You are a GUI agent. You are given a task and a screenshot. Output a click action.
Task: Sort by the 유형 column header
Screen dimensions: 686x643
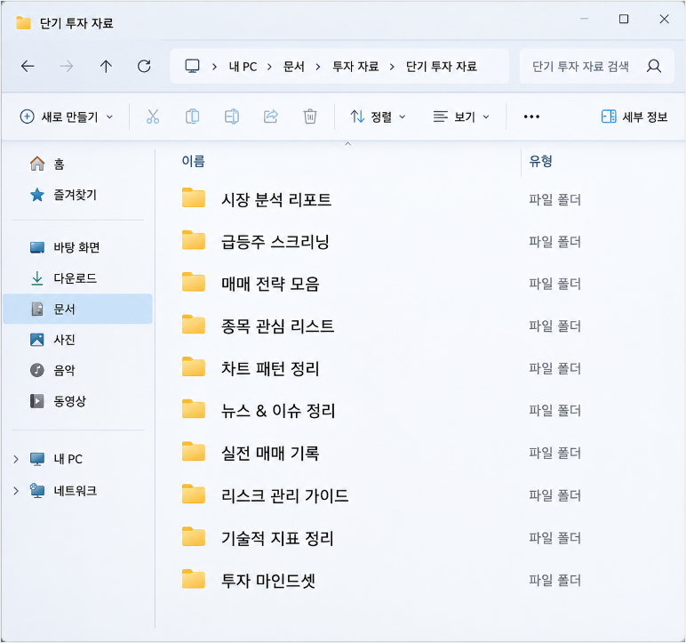tap(541, 161)
